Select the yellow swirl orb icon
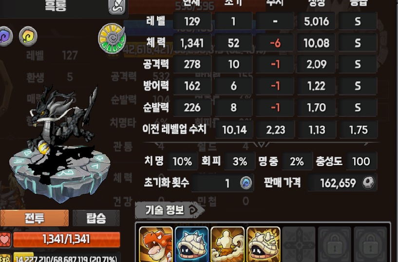 pyautogui.click(x=28, y=36)
